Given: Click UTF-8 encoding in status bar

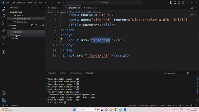Looking at the screenshot, I should (162, 106).
